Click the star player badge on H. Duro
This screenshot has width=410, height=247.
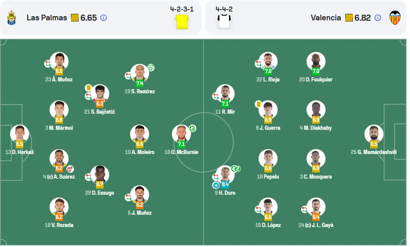click(x=216, y=186)
